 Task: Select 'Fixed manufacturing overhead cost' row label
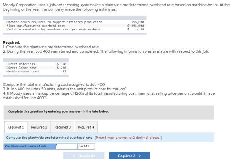click(x=36, y=26)
